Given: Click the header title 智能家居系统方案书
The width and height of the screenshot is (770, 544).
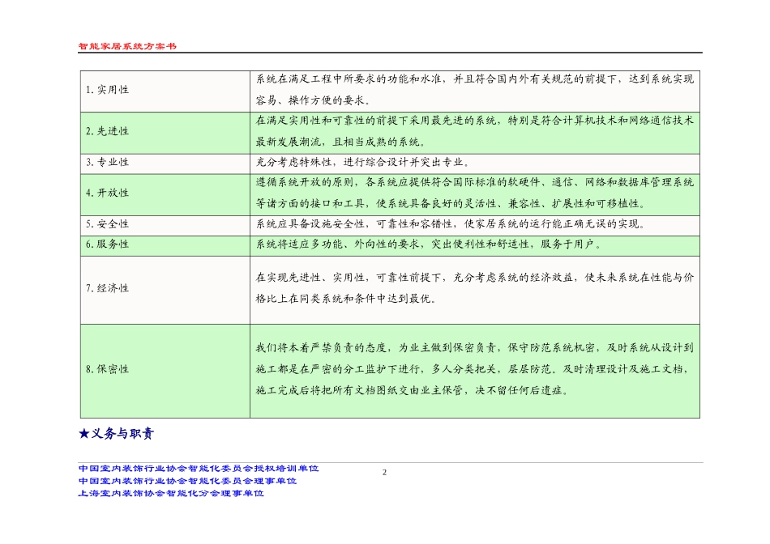Looking at the screenshot, I should click(x=127, y=46).
